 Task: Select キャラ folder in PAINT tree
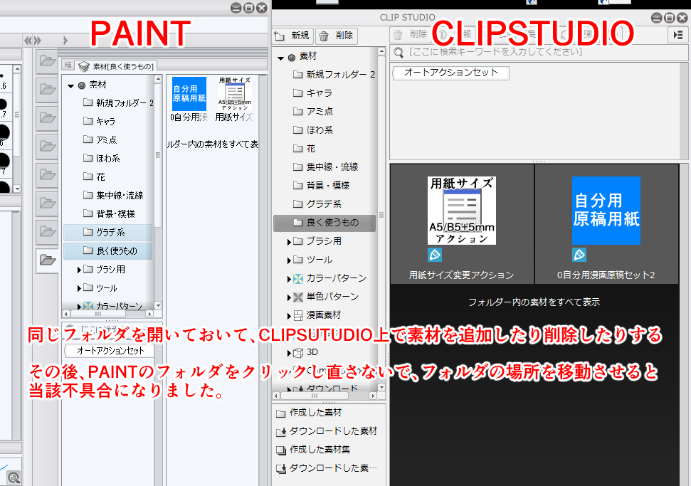point(99,121)
